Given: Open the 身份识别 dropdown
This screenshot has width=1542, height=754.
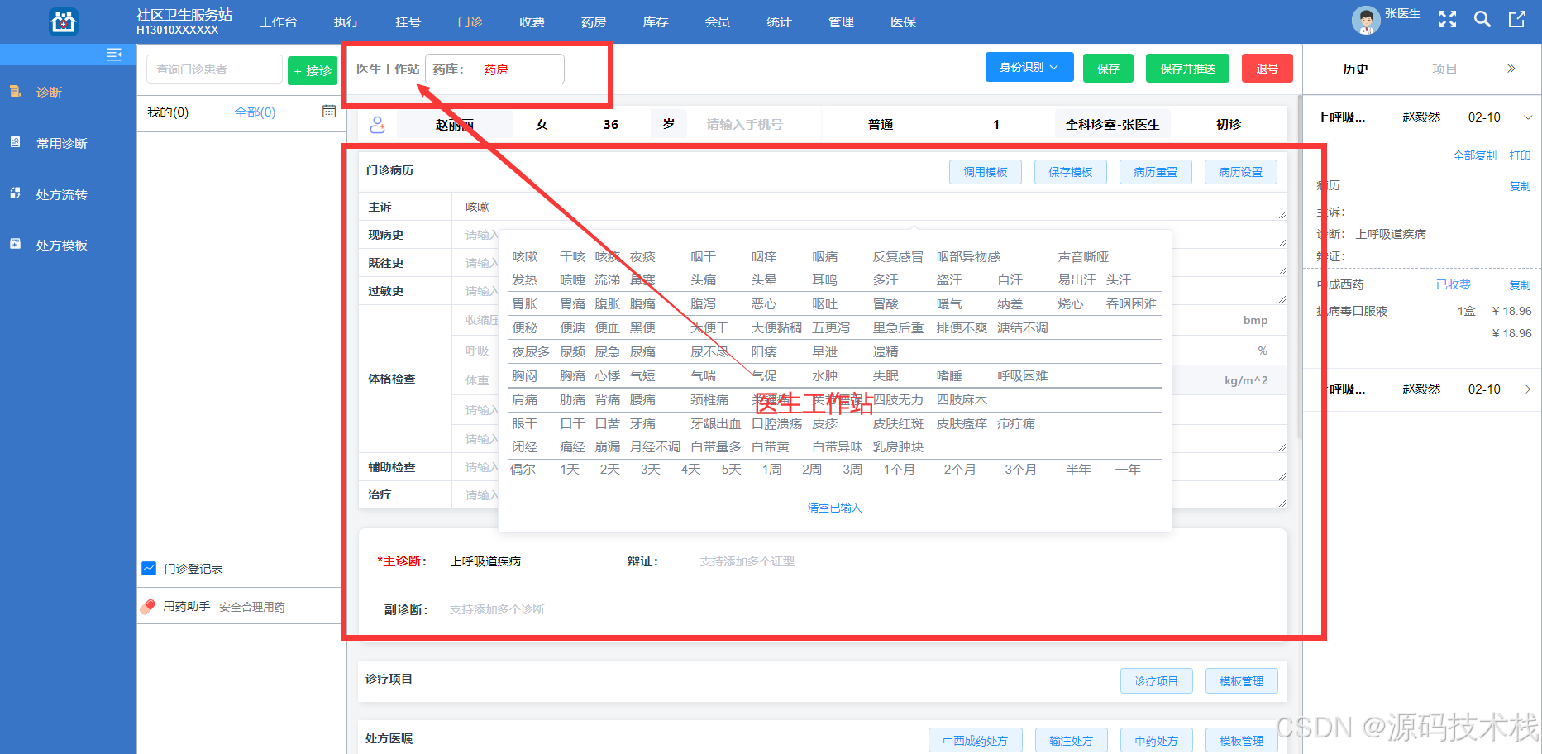Looking at the screenshot, I should click(x=1029, y=67).
